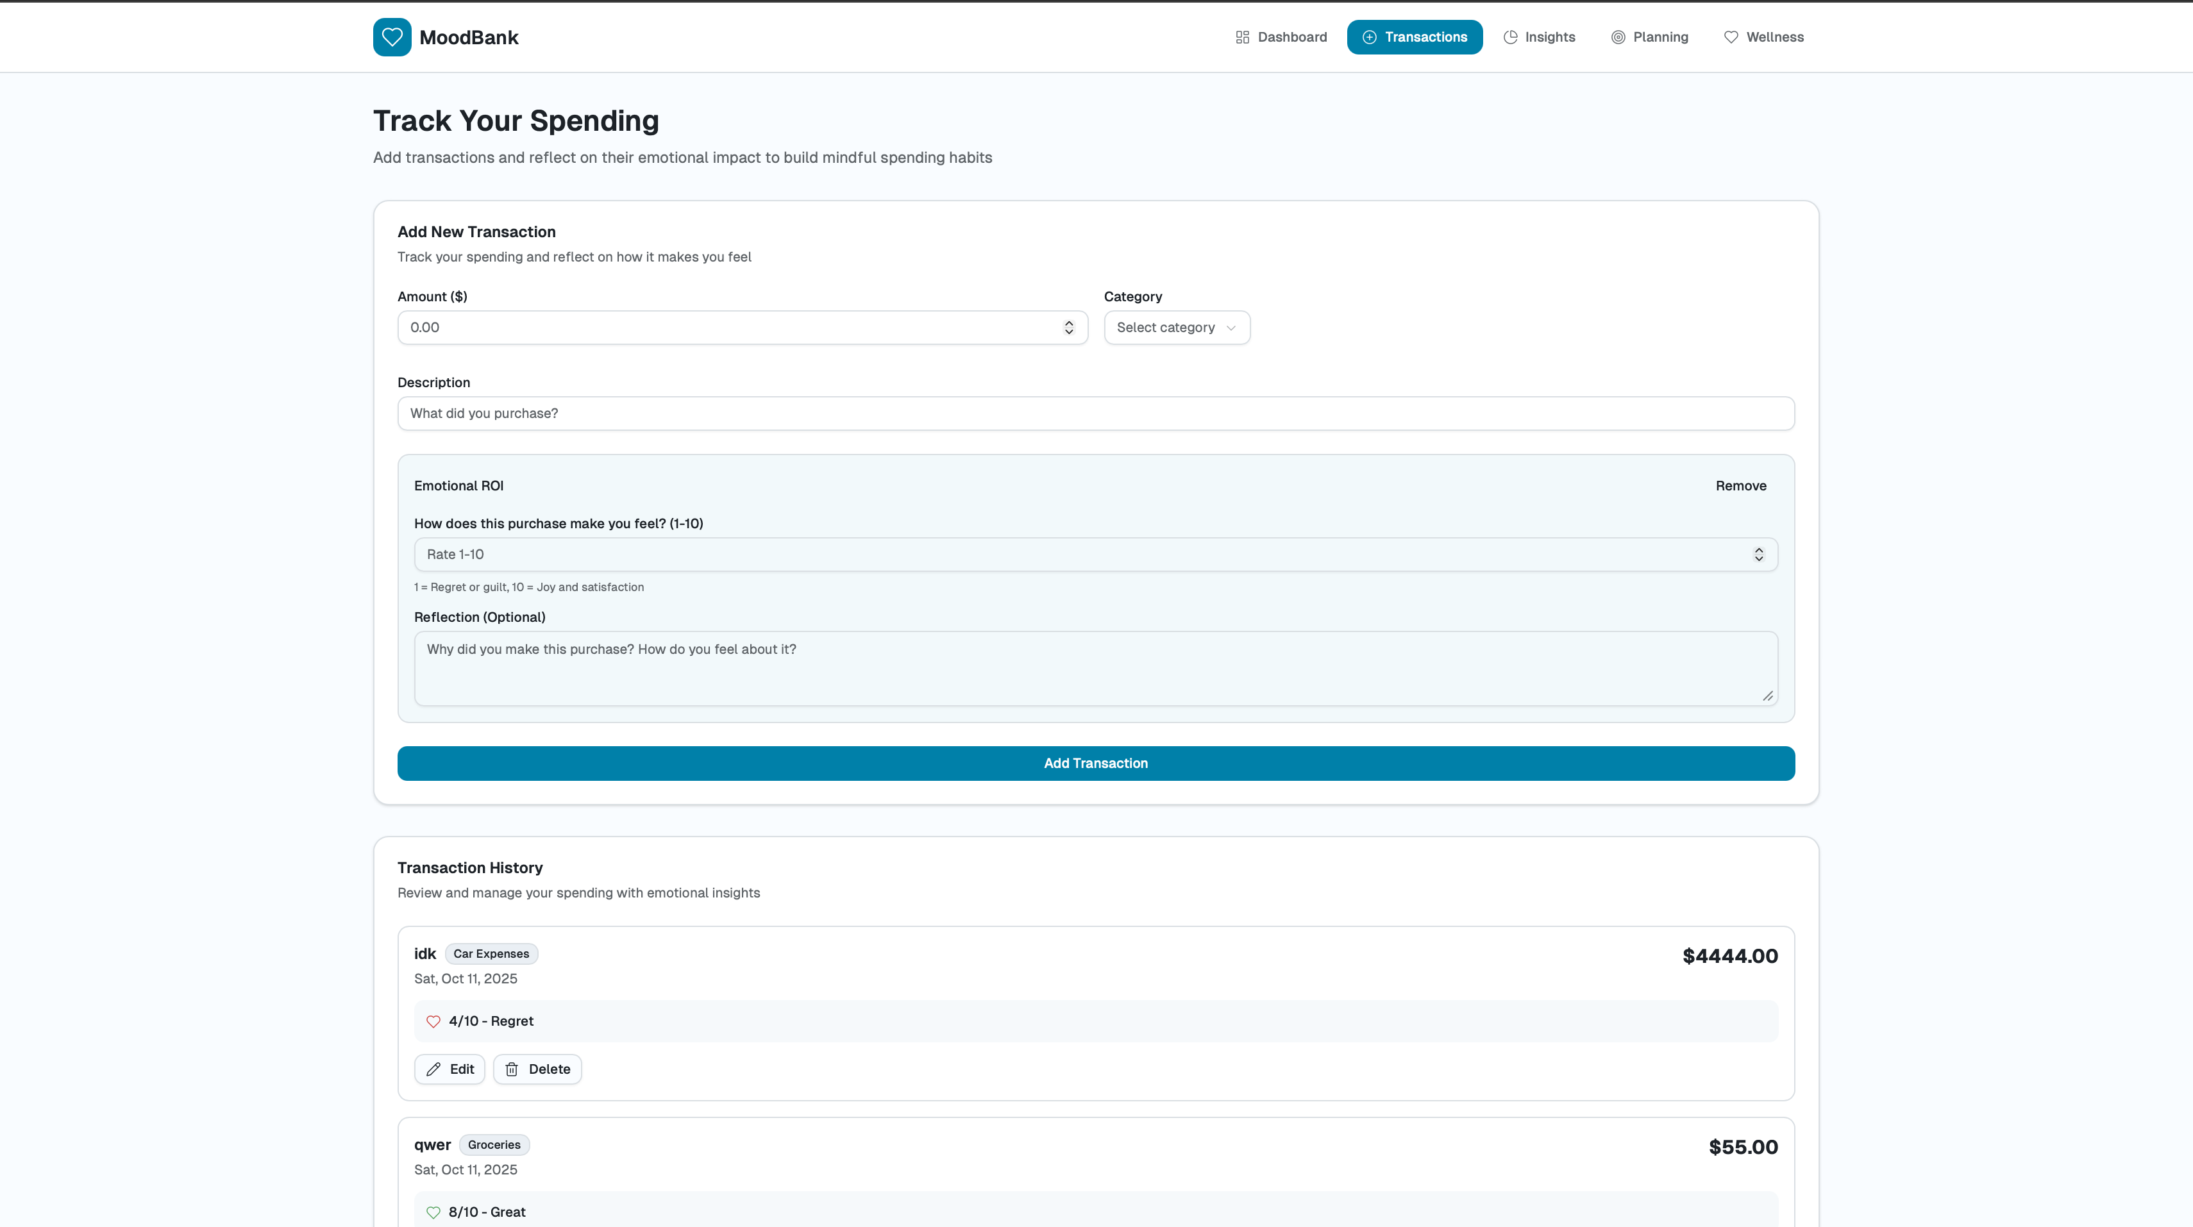Open the Select category dropdown
Screen dimensions: 2193x1227
1177,328
